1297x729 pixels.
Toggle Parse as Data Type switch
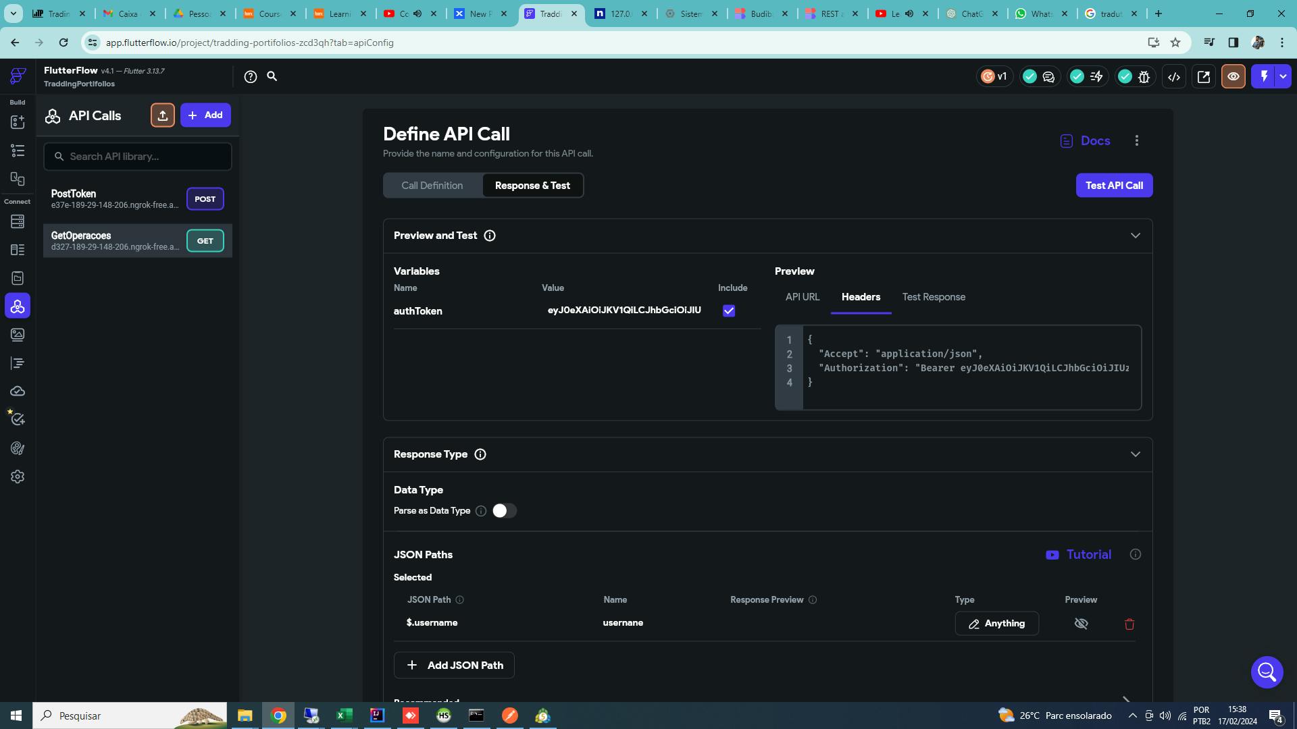pos(504,511)
